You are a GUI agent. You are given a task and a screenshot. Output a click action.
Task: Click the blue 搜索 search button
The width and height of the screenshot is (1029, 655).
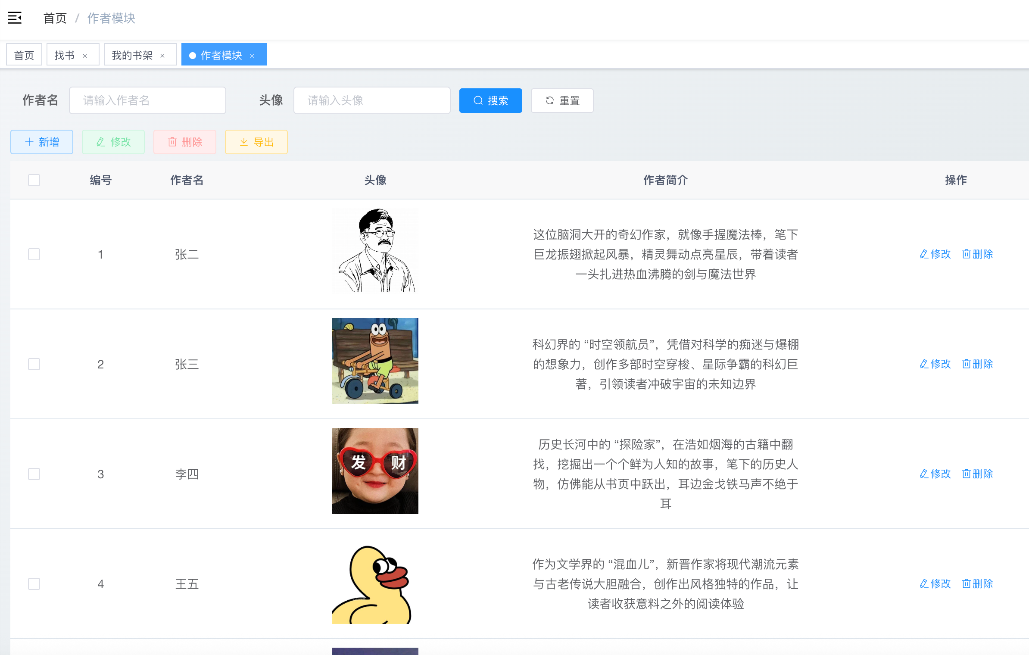coord(490,100)
